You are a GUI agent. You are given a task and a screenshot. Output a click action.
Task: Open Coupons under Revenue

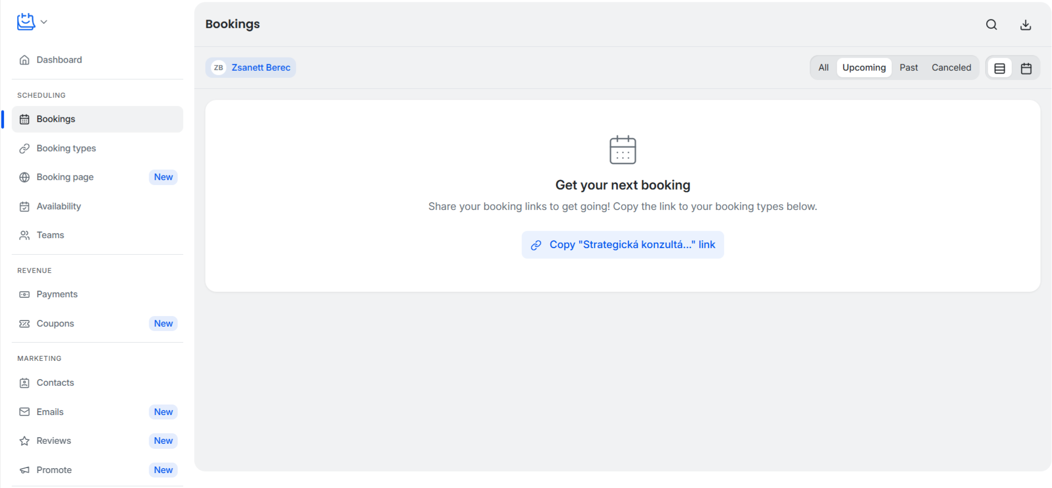coord(55,323)
